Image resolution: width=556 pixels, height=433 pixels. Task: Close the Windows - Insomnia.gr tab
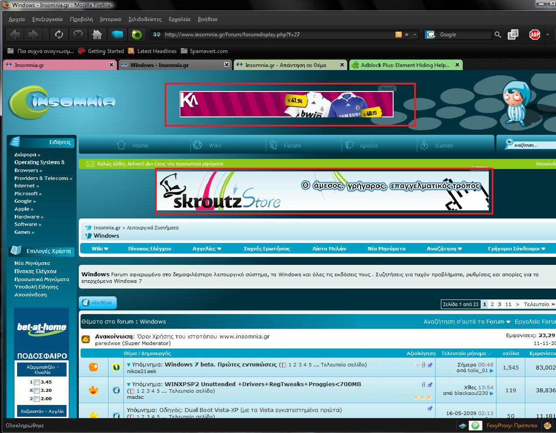point(226,65)
